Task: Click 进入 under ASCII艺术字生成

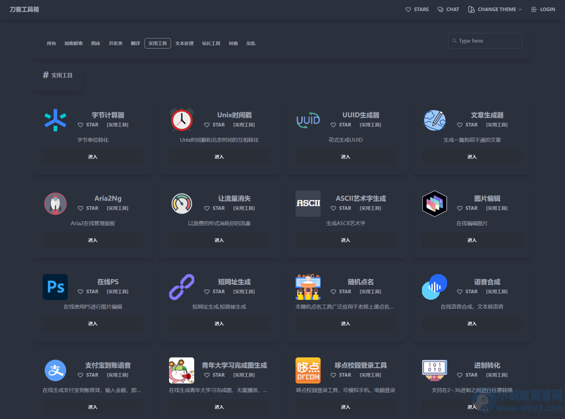Action: click(346, 240)
